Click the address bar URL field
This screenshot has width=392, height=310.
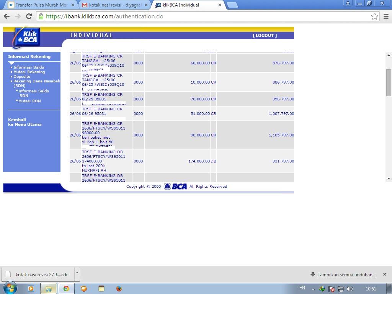pyautogui.click(x=207, y=16)
